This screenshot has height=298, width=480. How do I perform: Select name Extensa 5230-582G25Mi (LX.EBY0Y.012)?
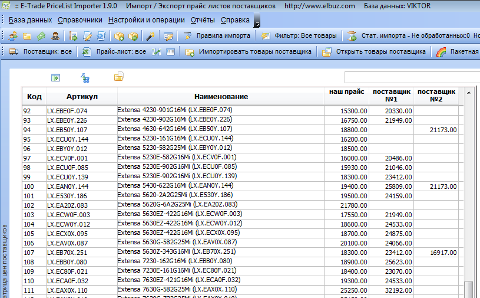[220, 148]
